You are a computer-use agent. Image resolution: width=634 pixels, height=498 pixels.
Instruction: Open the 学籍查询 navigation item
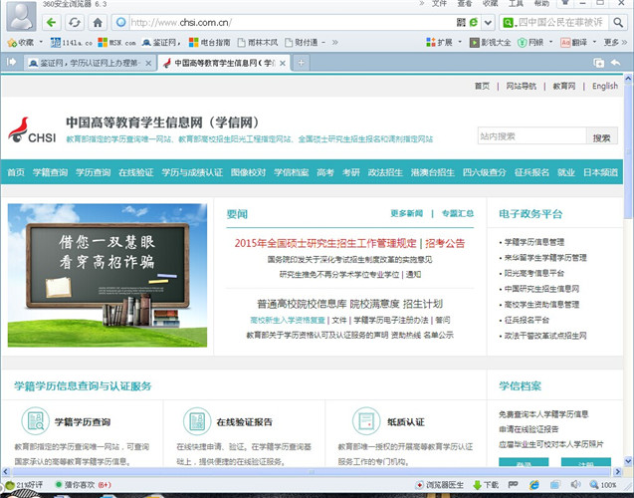pyautogui.click(x=50, y=172)
